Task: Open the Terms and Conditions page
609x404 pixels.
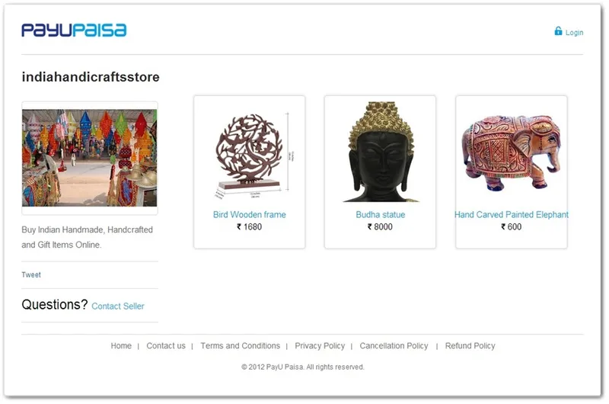Action: click(x=240, y=345)
